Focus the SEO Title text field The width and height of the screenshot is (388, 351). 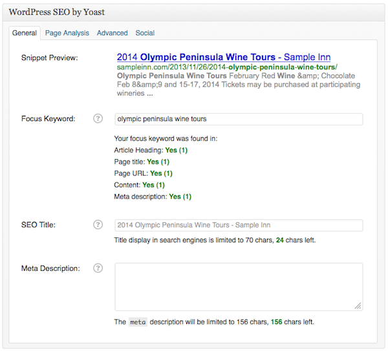(238, 225)
